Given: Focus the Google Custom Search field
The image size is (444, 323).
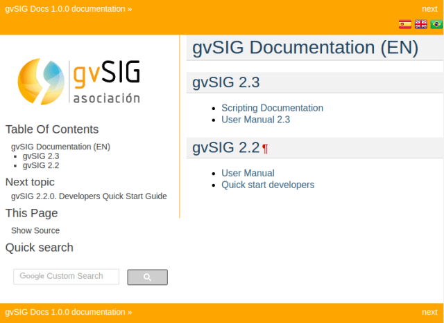Looking at the screenshot, I should (67, 277).
